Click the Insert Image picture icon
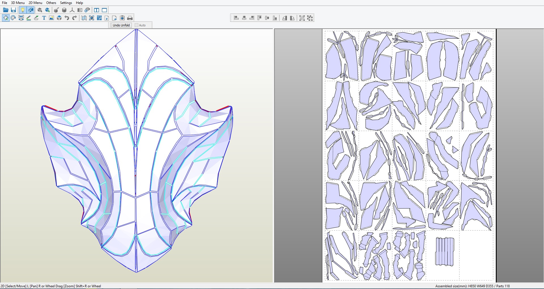This screenshot has height=289, width=544. pos(52,18)
